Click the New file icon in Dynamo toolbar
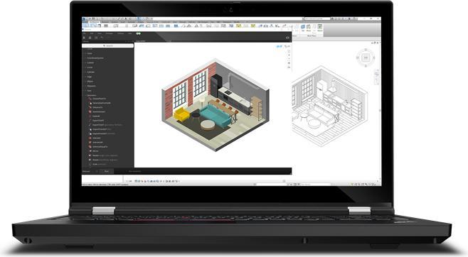This screenshot has width=468, height=257. click(x=84, y=38)
